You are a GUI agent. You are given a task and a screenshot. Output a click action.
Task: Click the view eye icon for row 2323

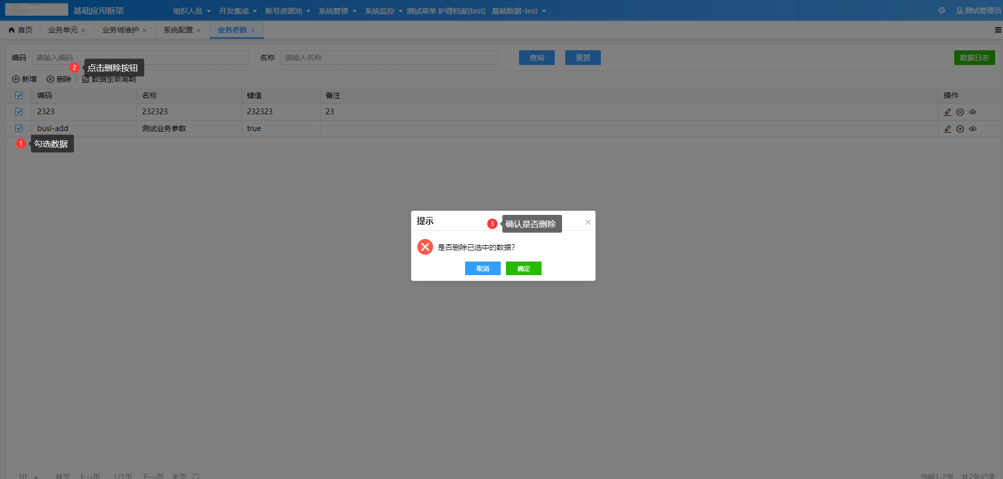click(973, 112)
